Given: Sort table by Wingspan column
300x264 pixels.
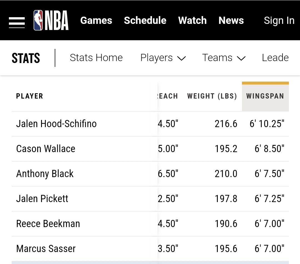Looking at the screenshot, I should pos(265,96).
